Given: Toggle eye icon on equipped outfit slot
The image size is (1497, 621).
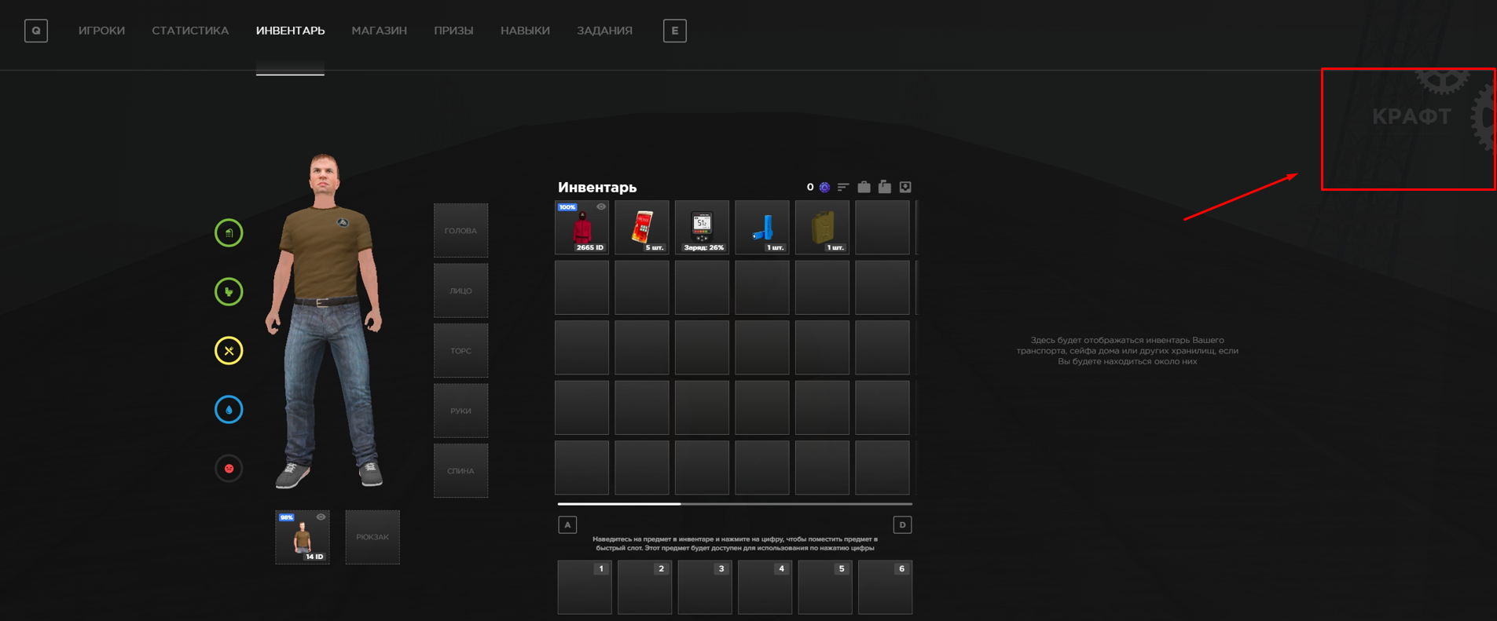Looking at the screenshot, I should pos(321,517).
